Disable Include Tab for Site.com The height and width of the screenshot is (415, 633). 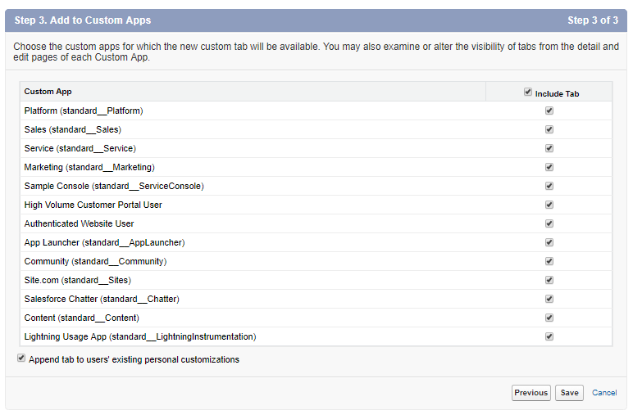(x=549, y=280)
